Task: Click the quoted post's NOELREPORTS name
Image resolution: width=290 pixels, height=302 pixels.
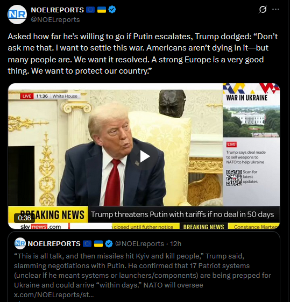Action: click(54, 243)
